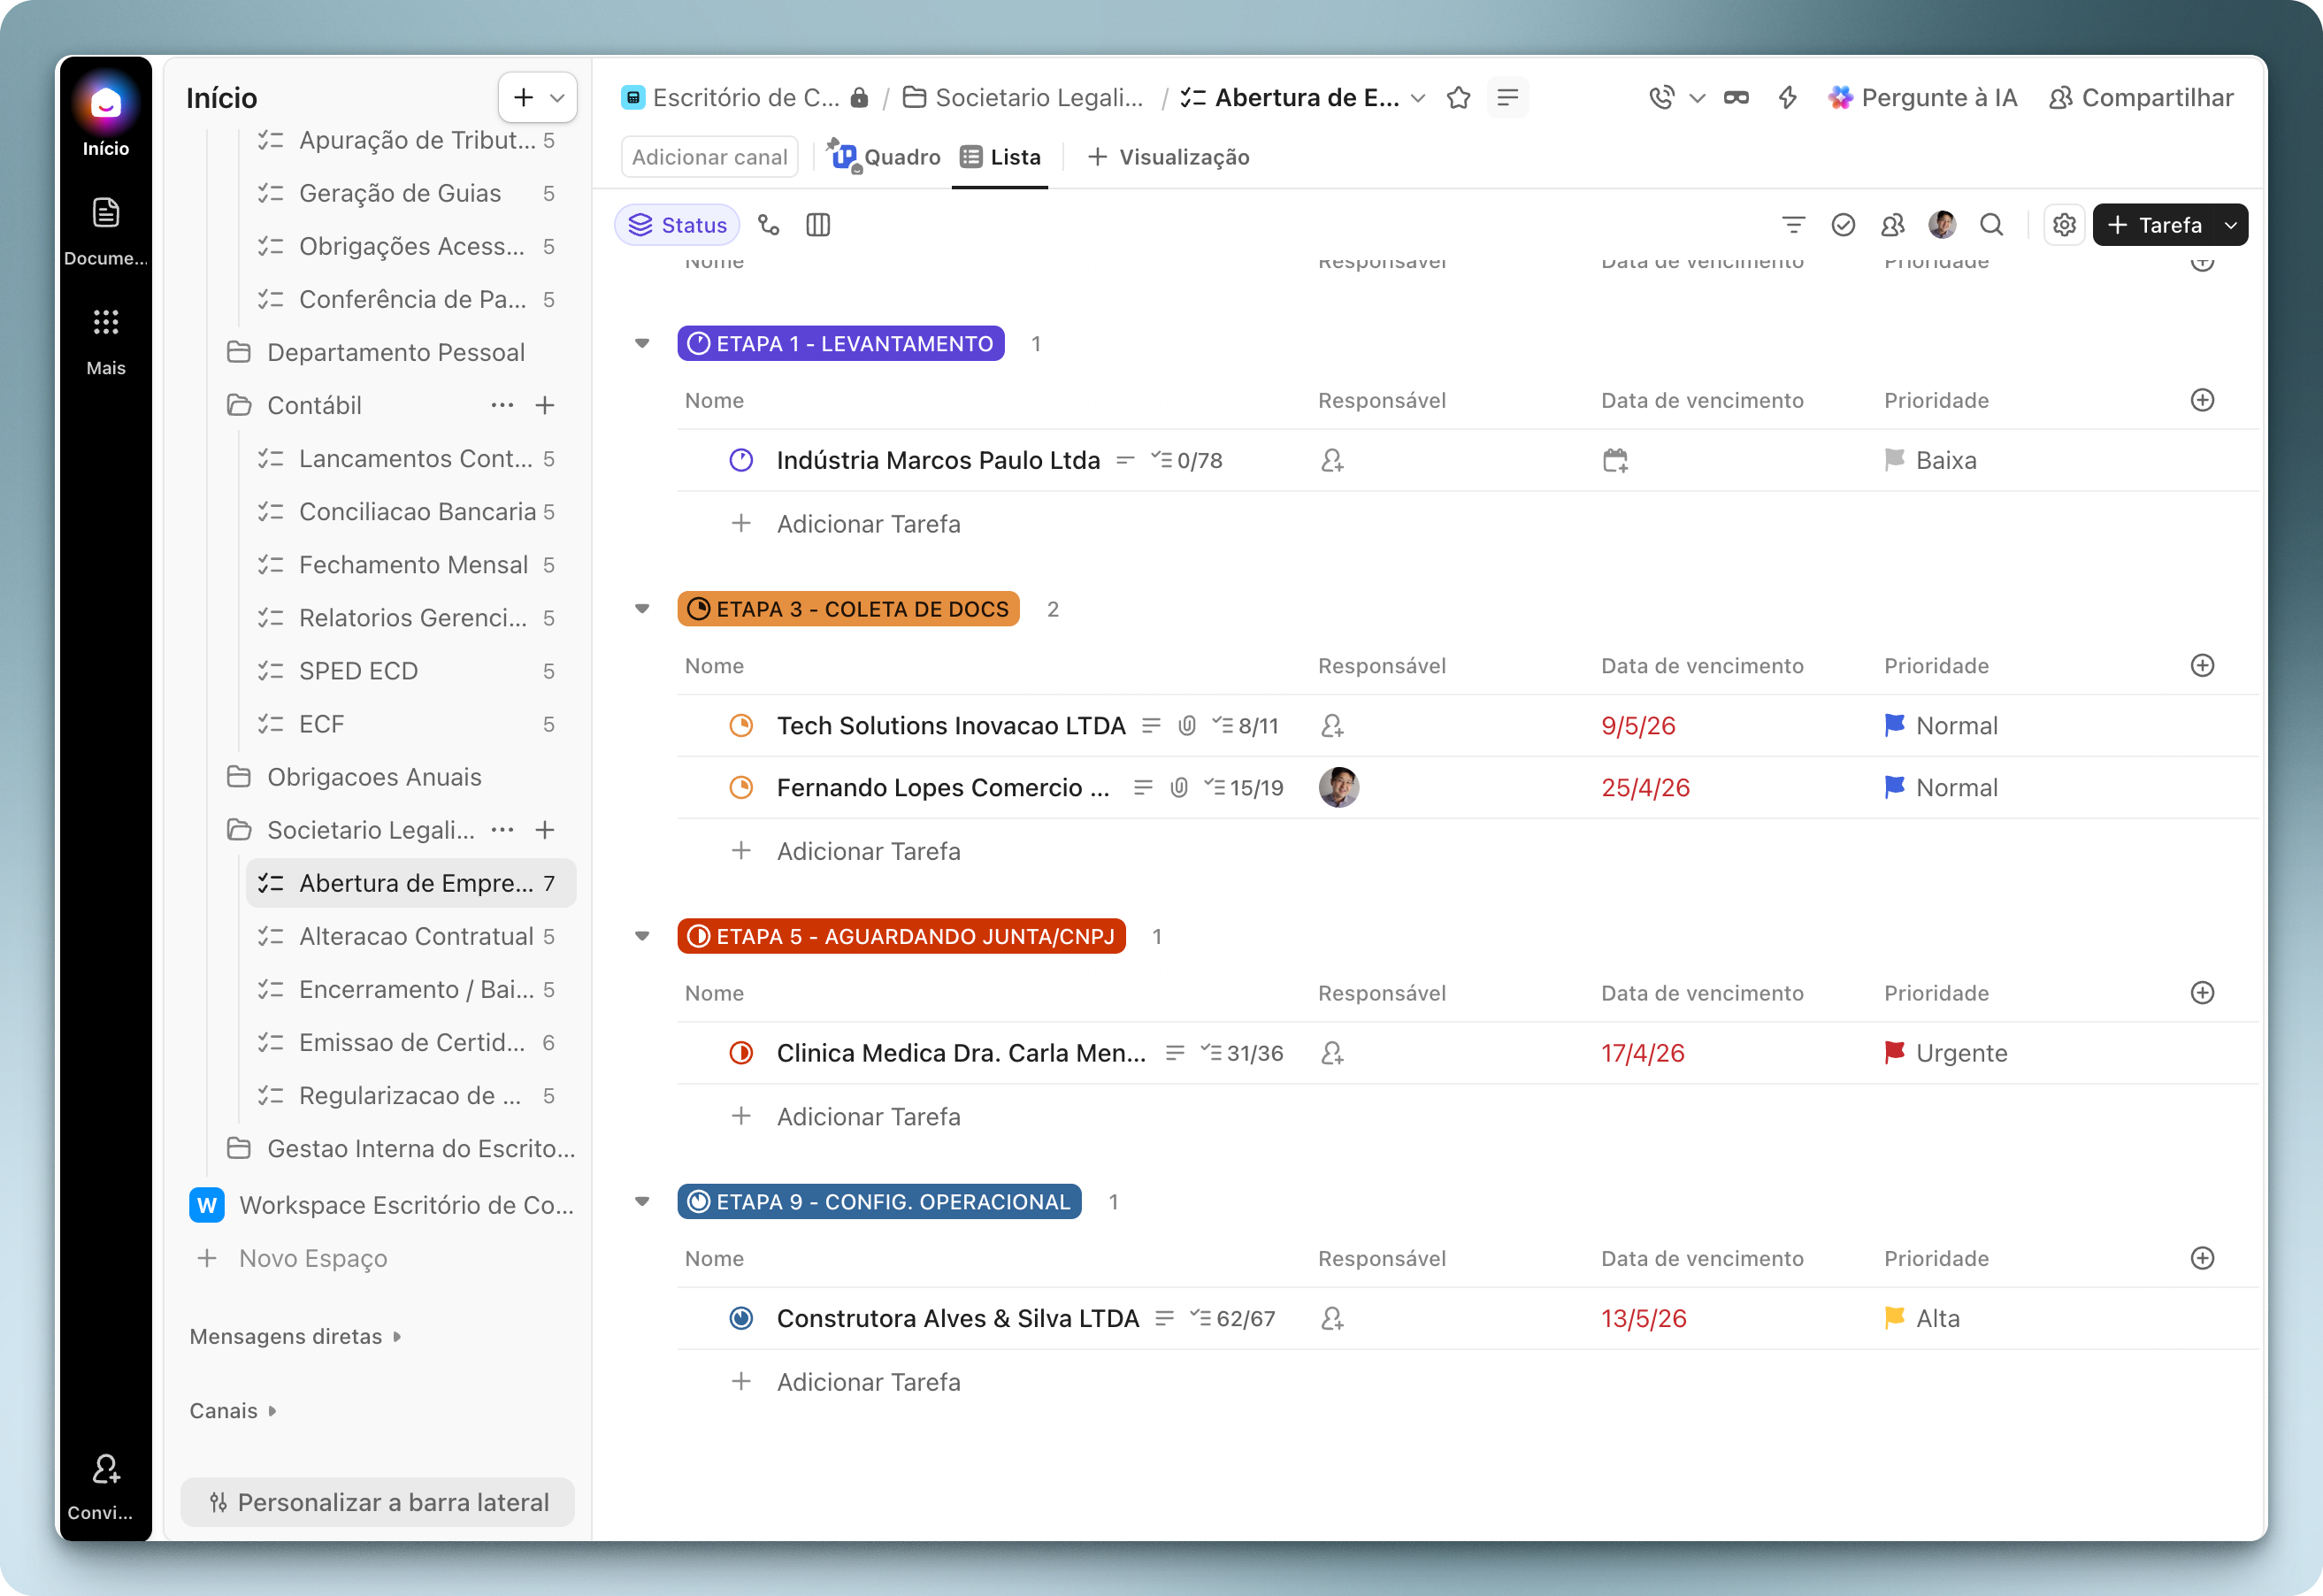
Task: Collapse the ETAPA 3 - COLETA DE DOCS group
Action: 642,609
